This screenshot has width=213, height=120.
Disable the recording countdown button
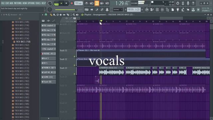click(x=97, y=3)
